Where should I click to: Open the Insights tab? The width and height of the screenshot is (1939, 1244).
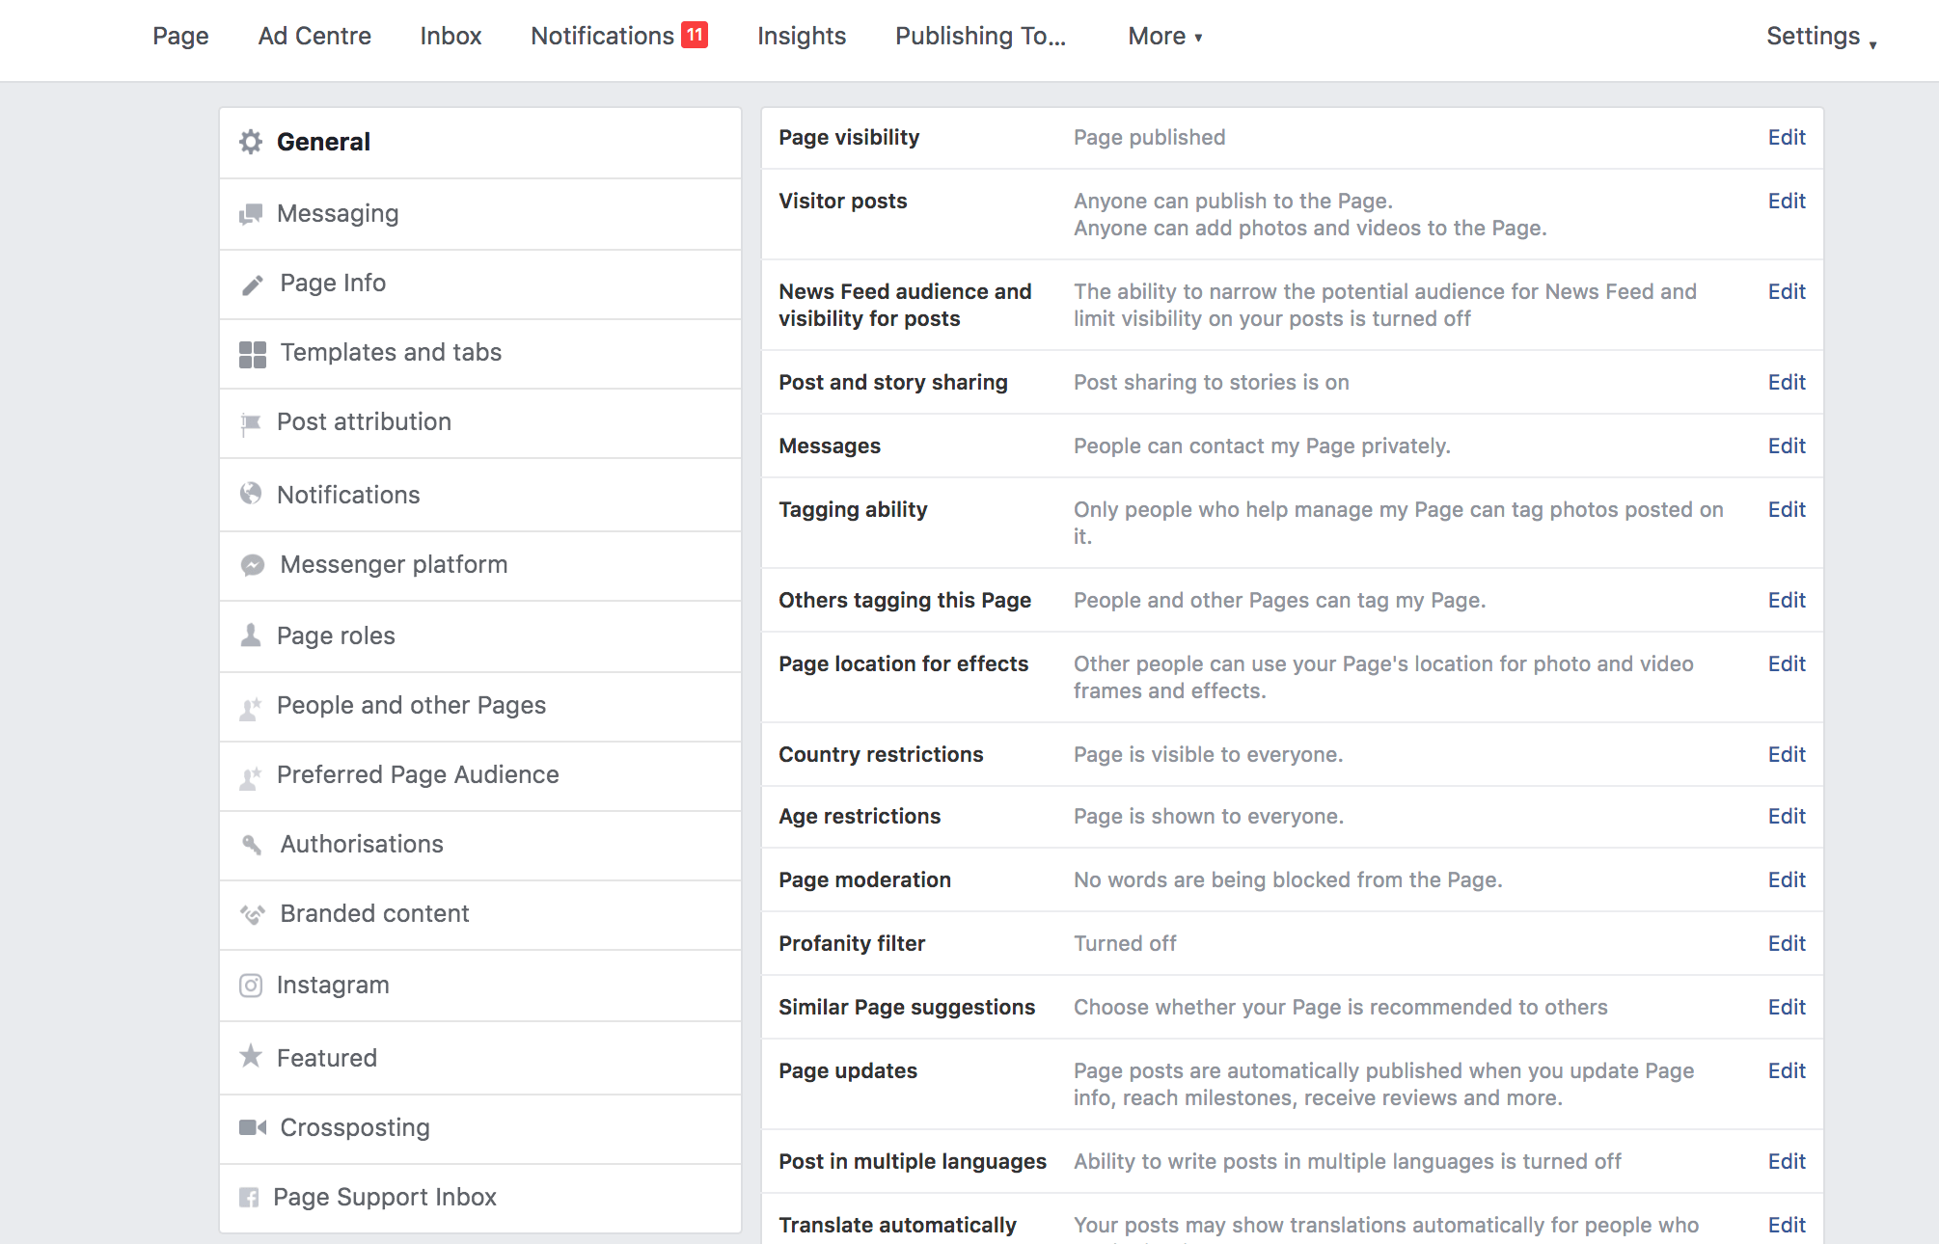pyautogui.click(x=802, y=36)
